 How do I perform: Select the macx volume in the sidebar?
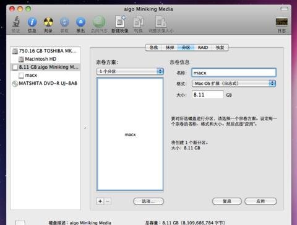45,75
